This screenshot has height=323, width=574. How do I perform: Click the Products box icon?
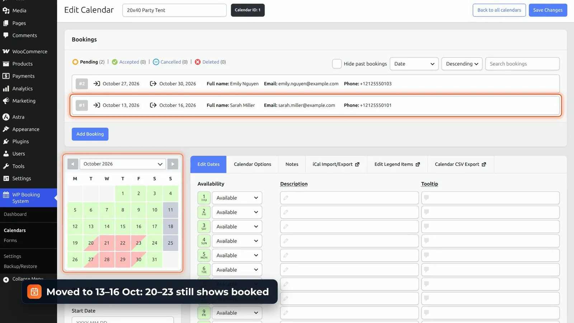click(x=6, y=64)
